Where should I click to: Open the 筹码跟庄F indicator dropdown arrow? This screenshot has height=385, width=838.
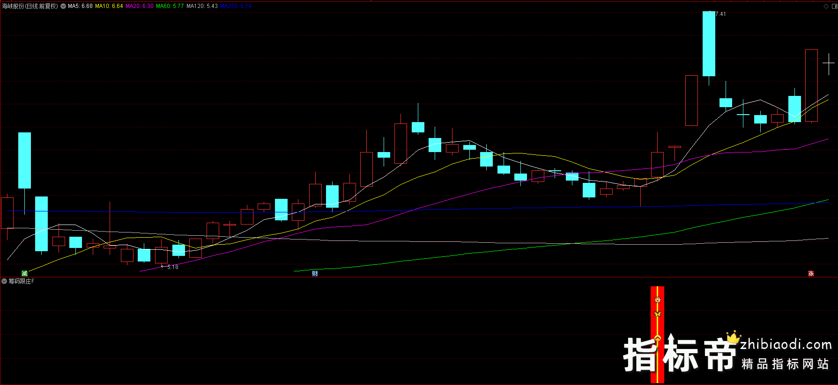tap(4, 281)
